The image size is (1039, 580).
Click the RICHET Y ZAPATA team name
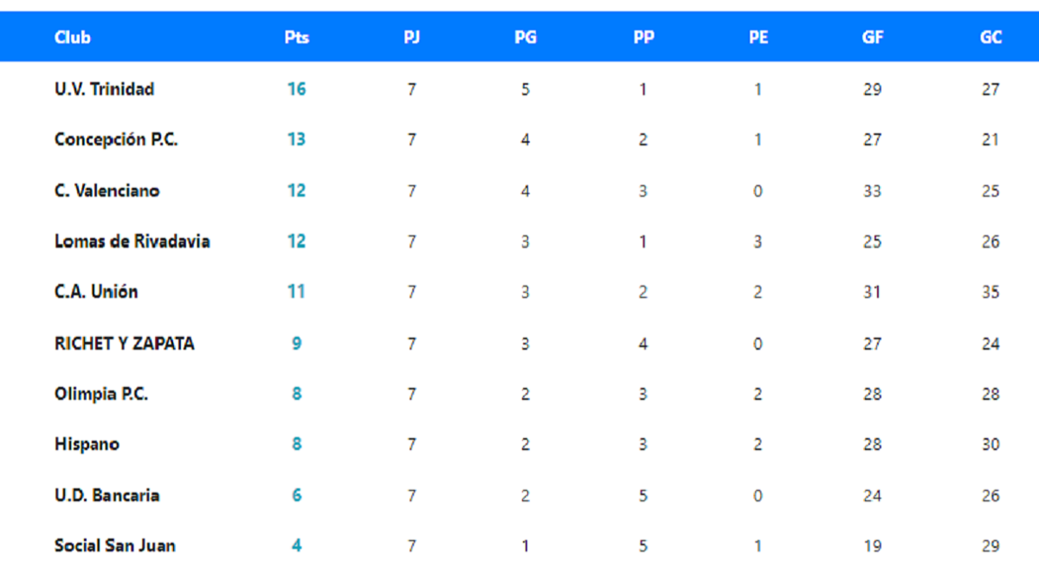pyautogui.click(x=124, y=344)
